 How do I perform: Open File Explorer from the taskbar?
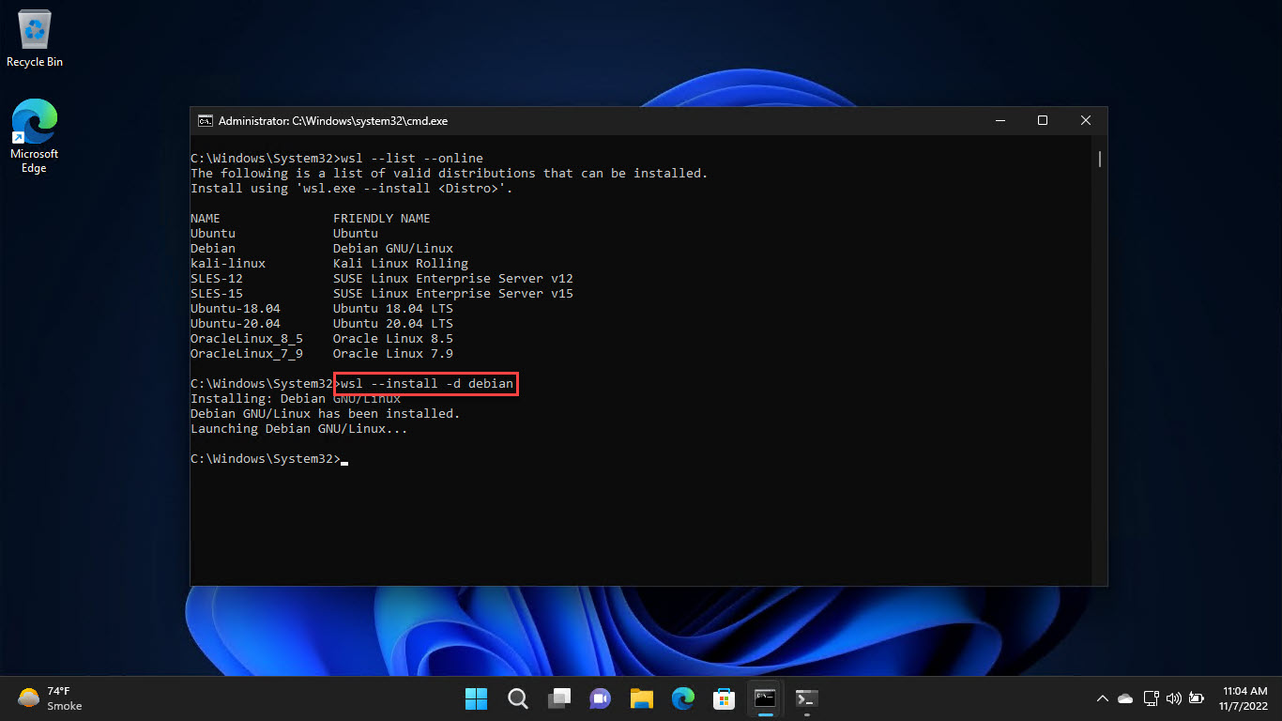click(x=641, y=698)
